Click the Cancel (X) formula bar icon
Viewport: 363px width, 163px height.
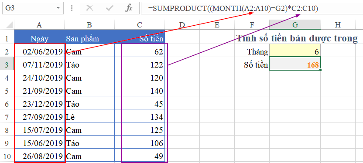point(89,8)
